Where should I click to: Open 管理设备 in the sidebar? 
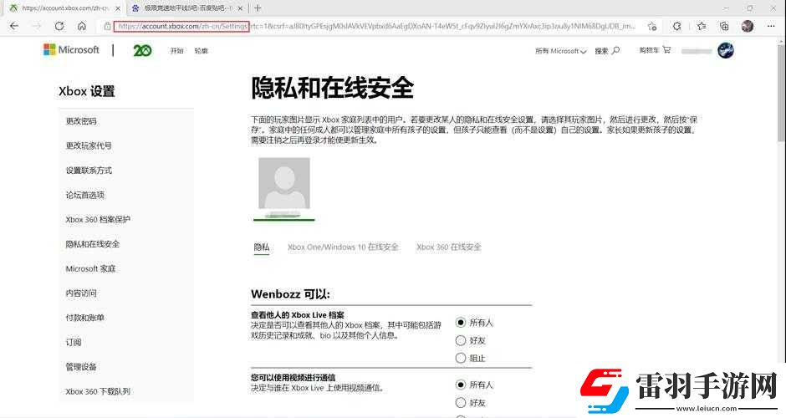point(81,367)
